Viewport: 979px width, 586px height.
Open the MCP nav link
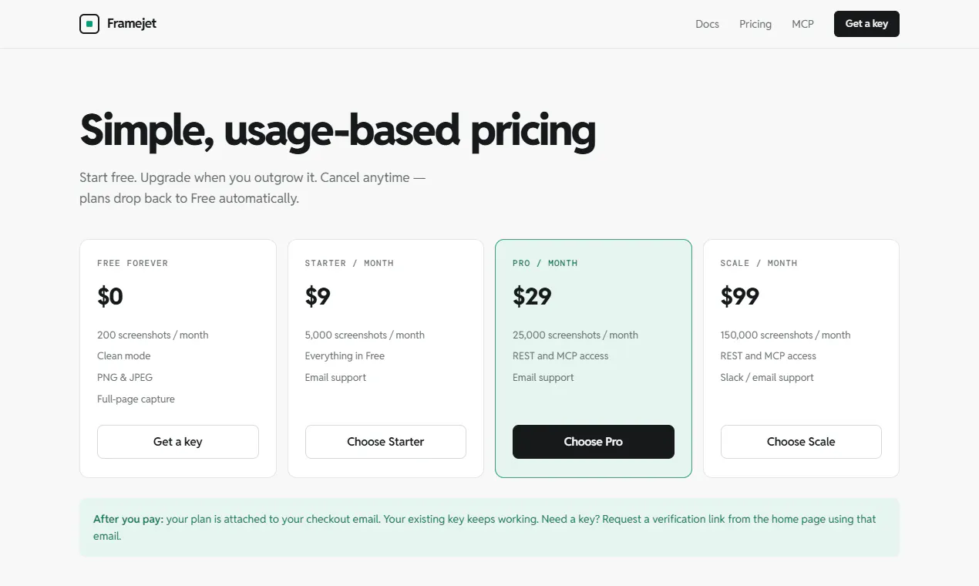click(802, 24)
